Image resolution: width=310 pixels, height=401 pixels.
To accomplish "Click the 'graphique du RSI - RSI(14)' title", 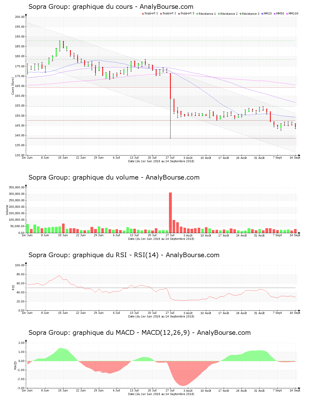I will pos(124,255).
